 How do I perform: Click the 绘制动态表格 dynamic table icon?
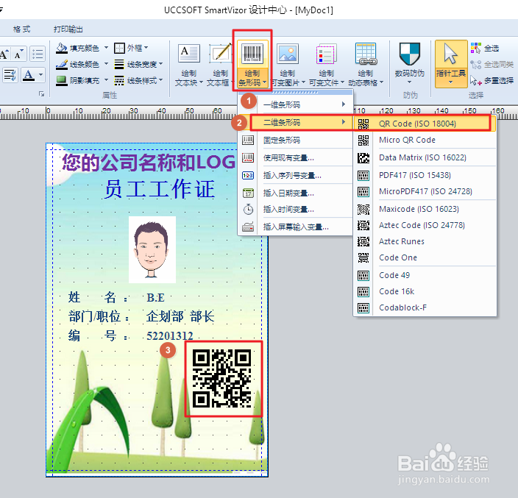(366, 53)
